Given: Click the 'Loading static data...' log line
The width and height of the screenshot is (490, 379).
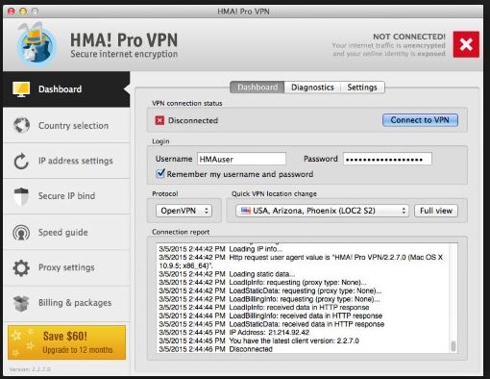Looking at the screenshot, I should pos(227,274).
